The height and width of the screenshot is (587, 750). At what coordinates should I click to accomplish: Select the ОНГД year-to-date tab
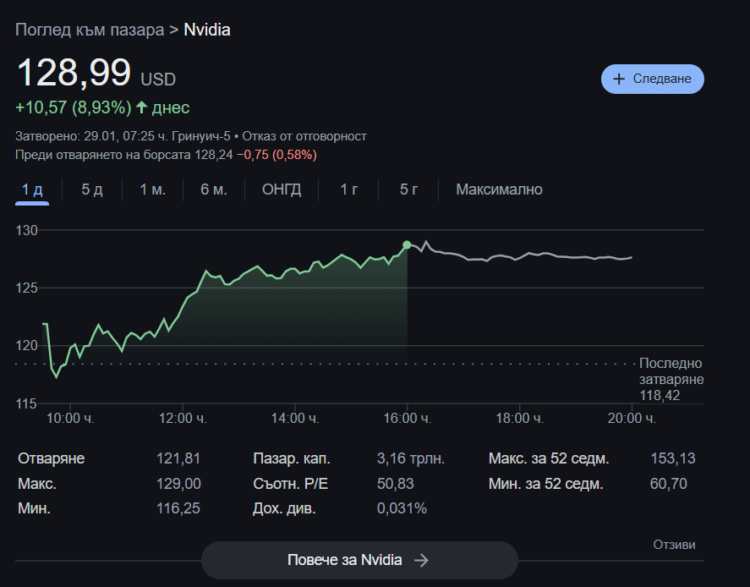282,189
